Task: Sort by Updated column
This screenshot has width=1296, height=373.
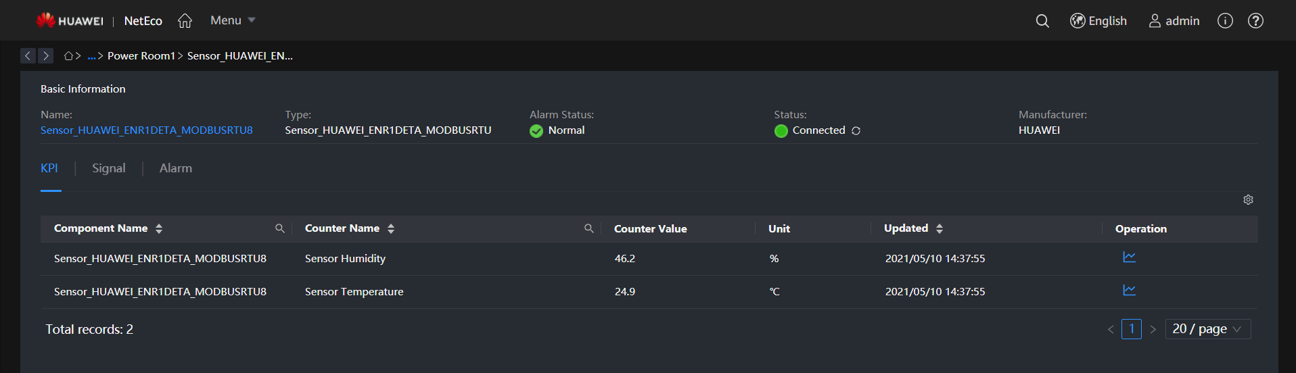Action: (939, 228)
